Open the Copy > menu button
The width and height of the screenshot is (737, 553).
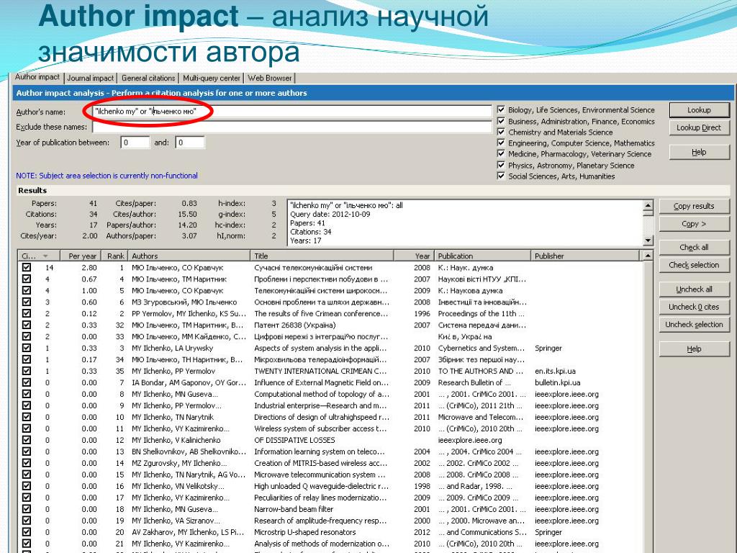click(694, 225)
